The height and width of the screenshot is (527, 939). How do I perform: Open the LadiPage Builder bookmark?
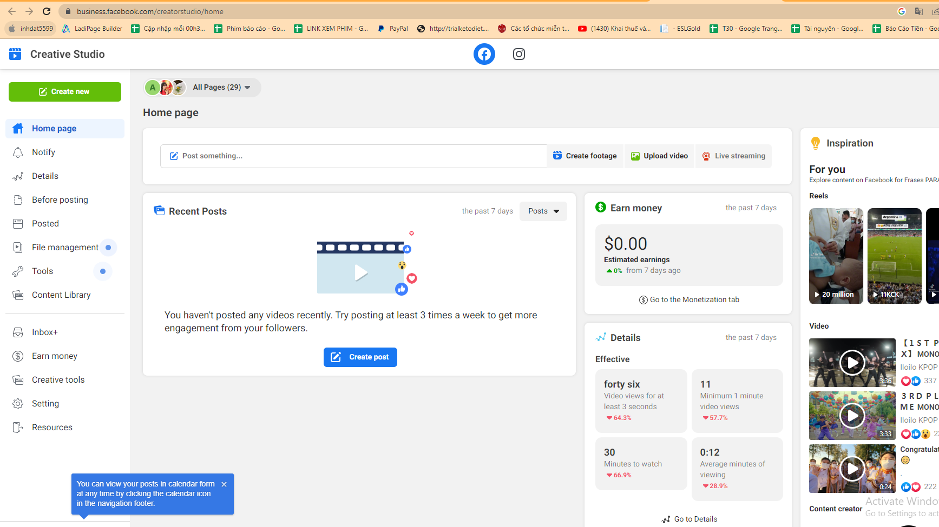coord(92,29)
